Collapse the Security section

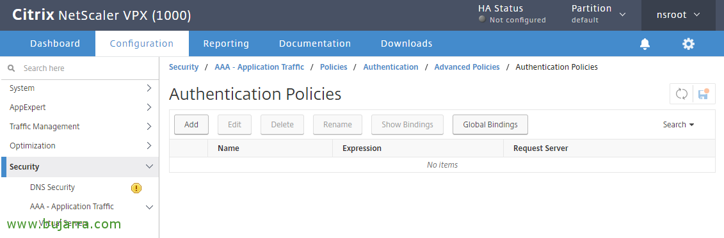pos(149,166)
